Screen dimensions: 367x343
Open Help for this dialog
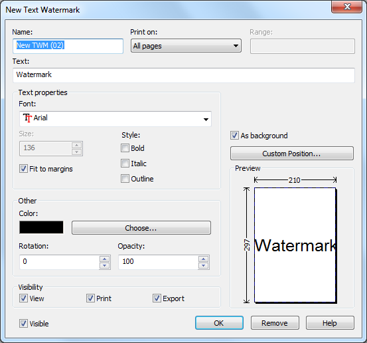tap(330, 323)
